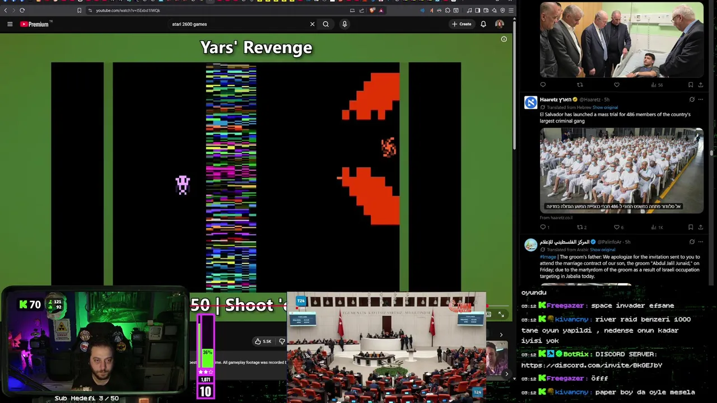Click the share icon in the address bar
This screenshot has width=717, height=403.
pos(361,10)
